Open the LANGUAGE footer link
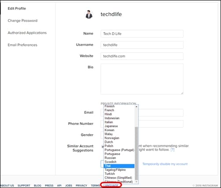 pos(111,185)
